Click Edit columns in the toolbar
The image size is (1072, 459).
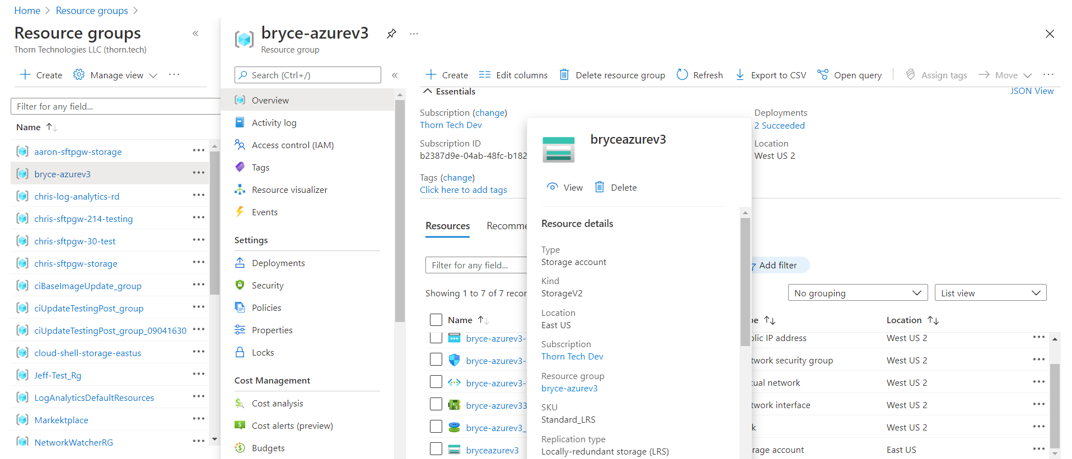point(513,74)
